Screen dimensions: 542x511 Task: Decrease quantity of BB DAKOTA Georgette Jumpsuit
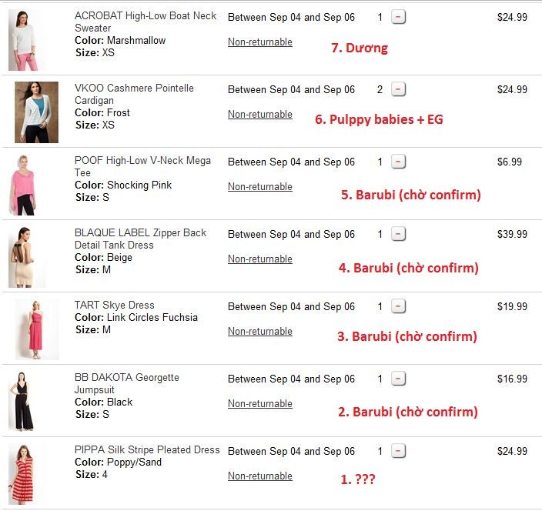point(398,379)
